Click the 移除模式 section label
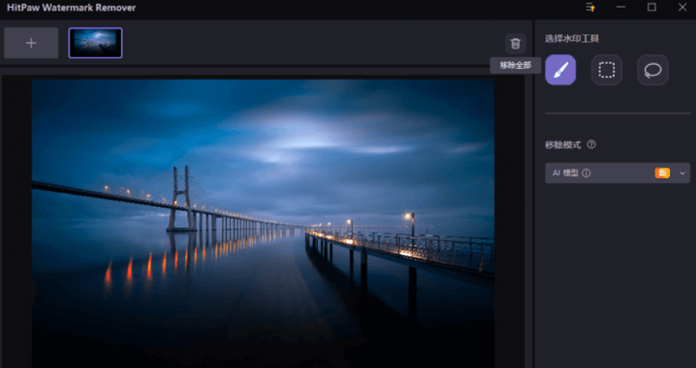Image resolution: width=696 pixels, height=368 pixels. (562, 145)
